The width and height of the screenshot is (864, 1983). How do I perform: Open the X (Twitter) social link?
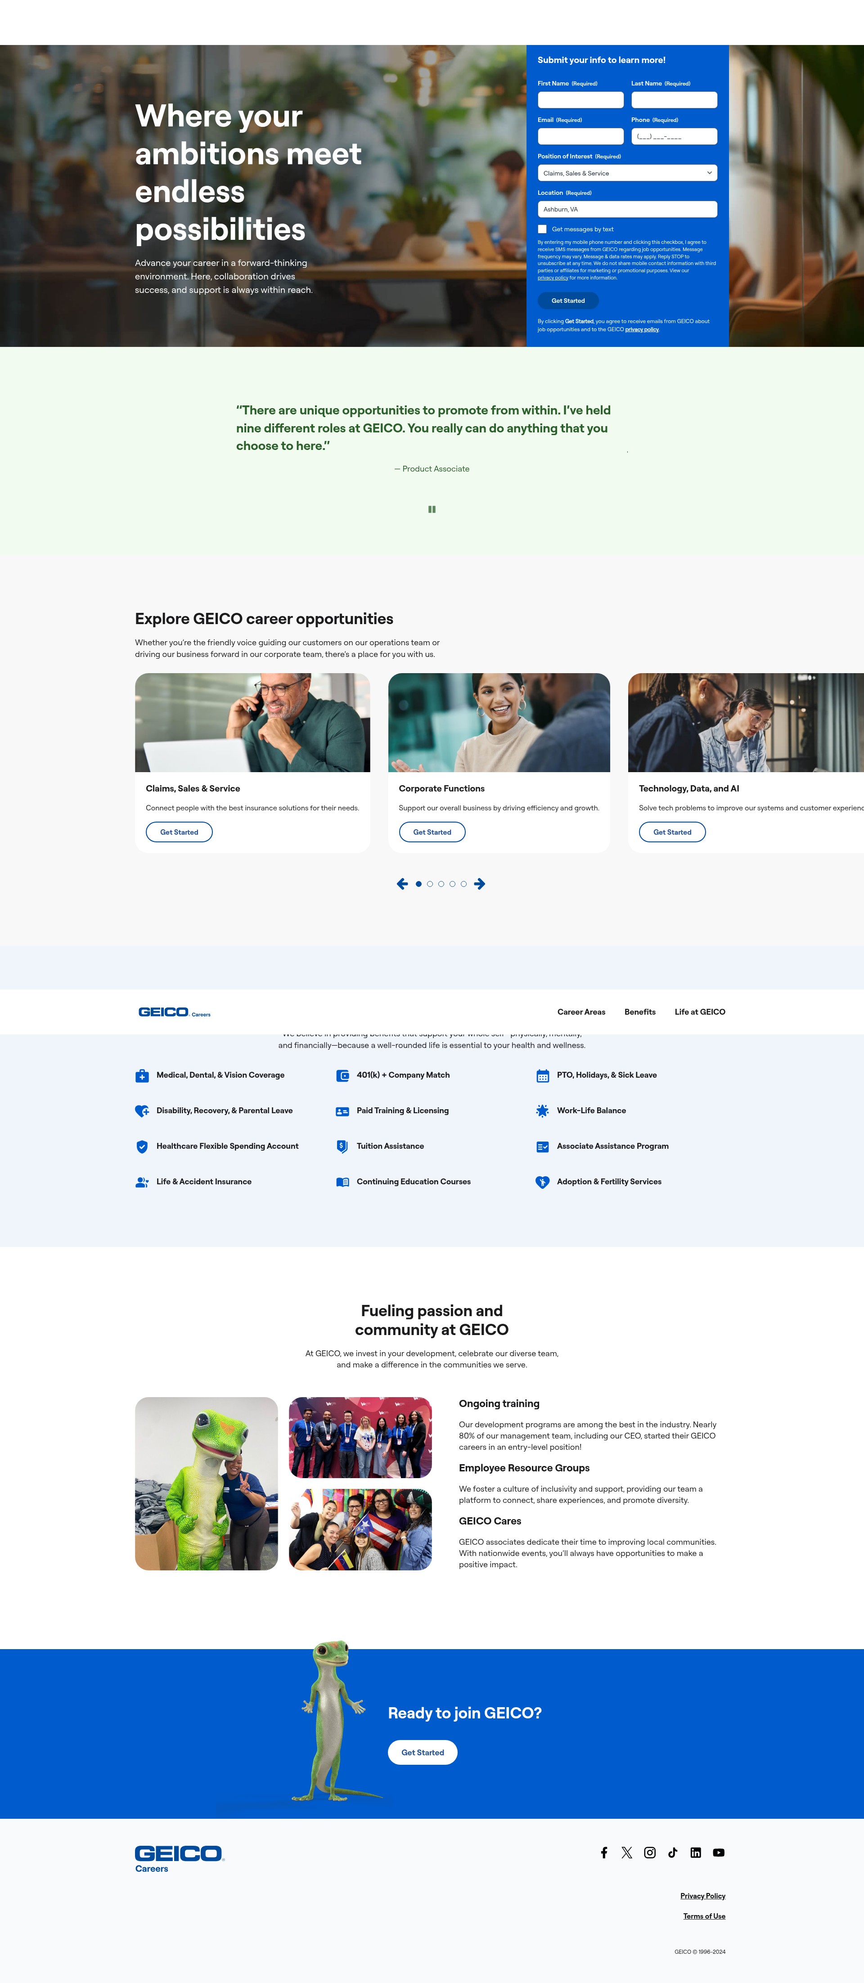627,1853
